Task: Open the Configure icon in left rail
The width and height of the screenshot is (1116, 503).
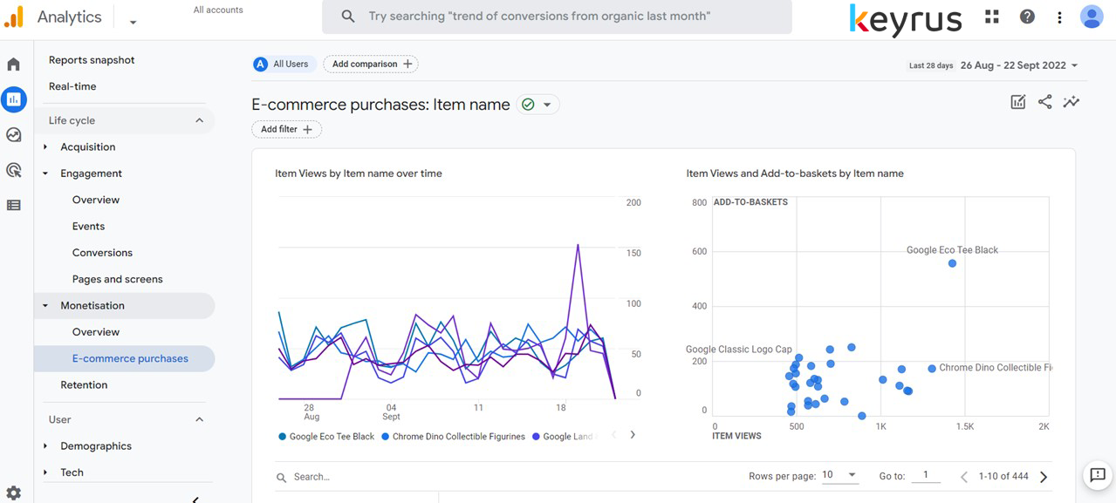Action: (x=13, y=206)
